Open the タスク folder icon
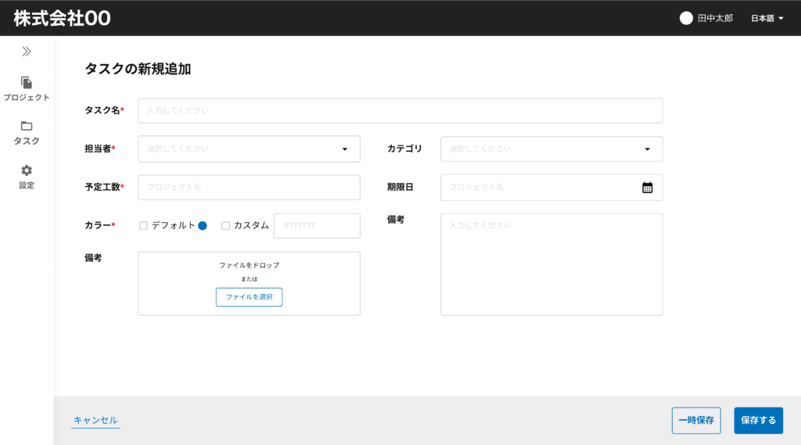Image resolution: width=801 pixels, height=445 pixels. click(27, 126)
